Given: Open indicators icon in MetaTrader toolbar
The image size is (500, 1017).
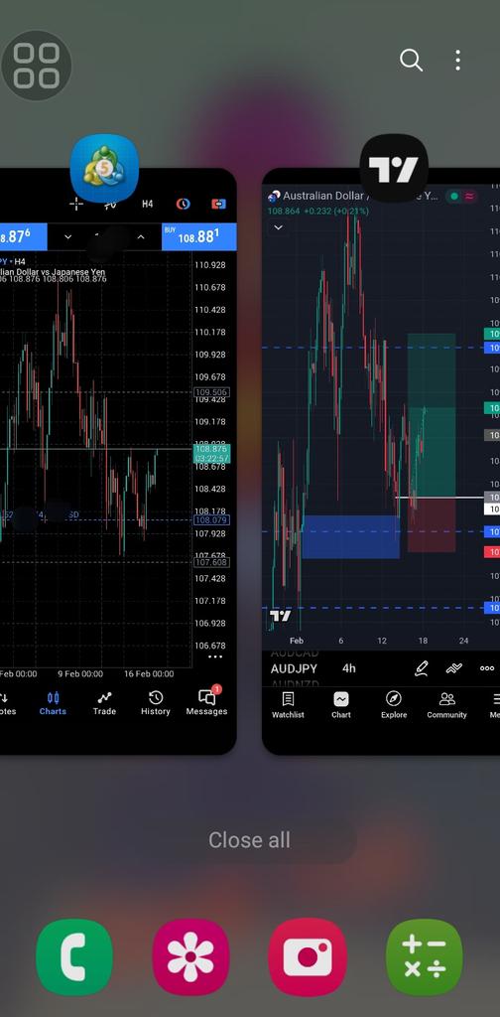Looking at the screenshot, I should click(111, 205).
